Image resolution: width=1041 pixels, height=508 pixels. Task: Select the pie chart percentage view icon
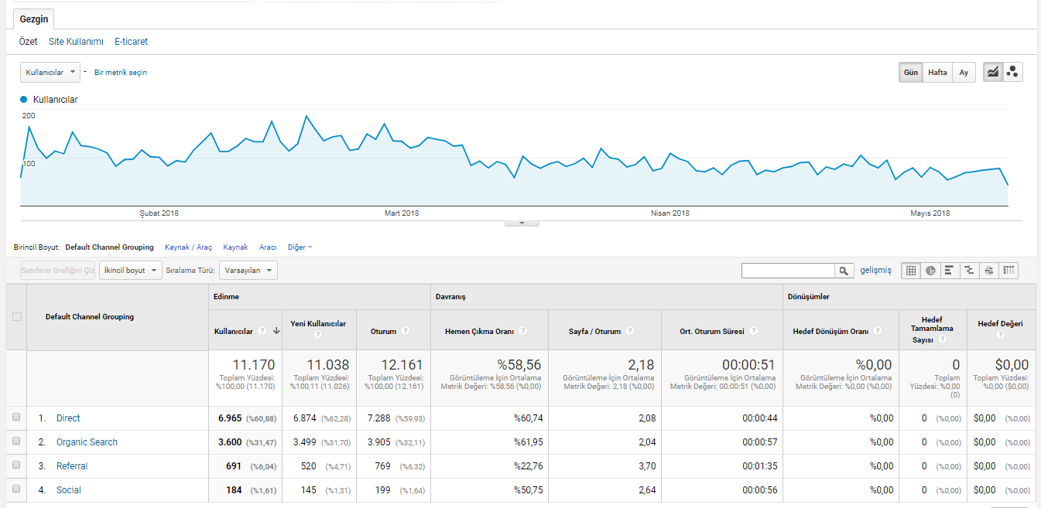coord(930,271)
